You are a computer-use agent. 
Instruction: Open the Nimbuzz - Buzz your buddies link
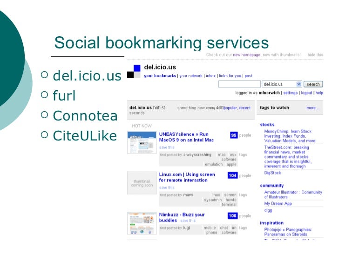pos(182,218)
